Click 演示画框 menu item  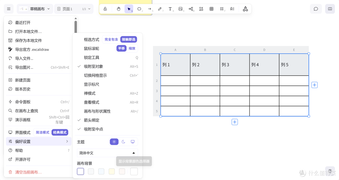pyautogui.click(x=39, y=120)
